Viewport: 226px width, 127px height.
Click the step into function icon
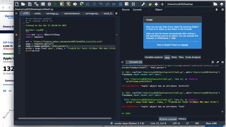(101, 4)
